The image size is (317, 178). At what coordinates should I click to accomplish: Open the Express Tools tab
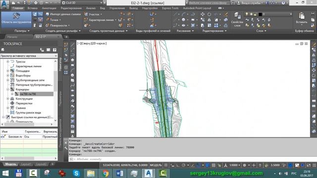[170, 8]
